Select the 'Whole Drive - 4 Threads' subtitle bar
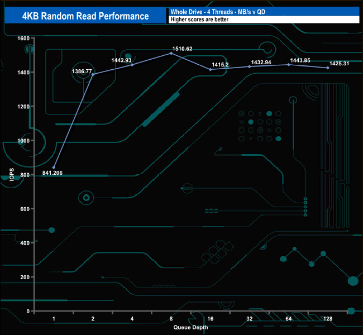This screenshot has height=335, width=363. [x=262, y=11]
